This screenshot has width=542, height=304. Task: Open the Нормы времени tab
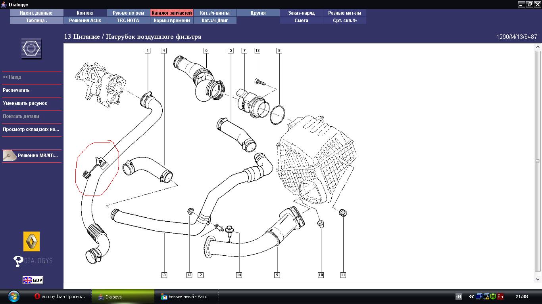[172, 21]
